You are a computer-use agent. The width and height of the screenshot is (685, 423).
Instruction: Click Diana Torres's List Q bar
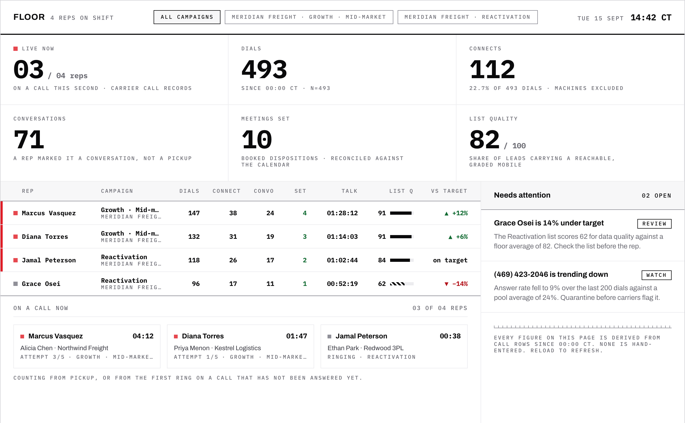(402, 237)
